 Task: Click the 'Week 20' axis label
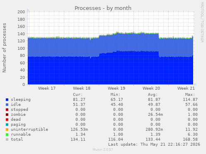pos(151,88)
